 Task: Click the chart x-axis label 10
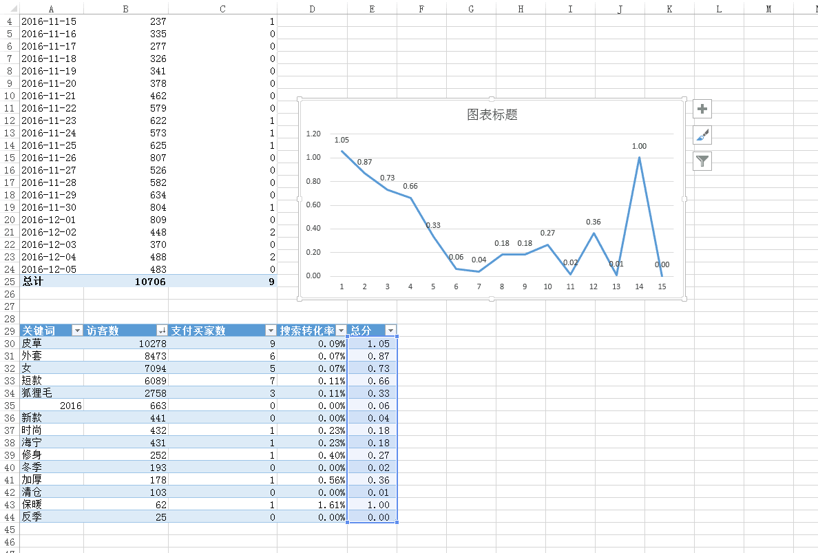click(548, 286)
